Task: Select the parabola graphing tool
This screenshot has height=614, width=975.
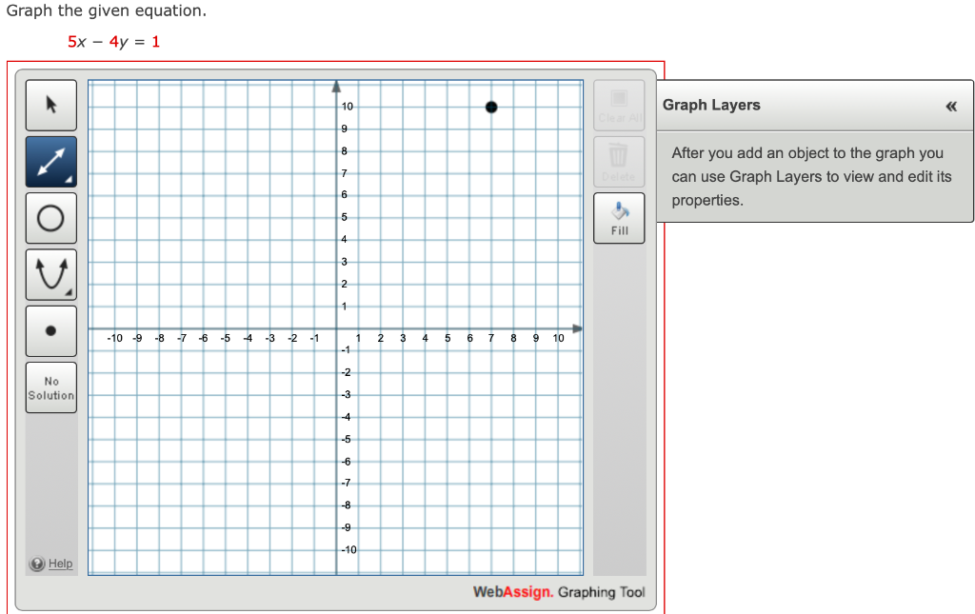Action: (50, 273)
